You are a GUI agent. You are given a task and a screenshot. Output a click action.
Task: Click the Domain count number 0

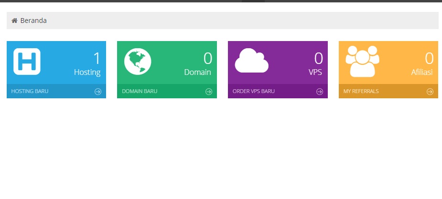click(x=207, y=59)
